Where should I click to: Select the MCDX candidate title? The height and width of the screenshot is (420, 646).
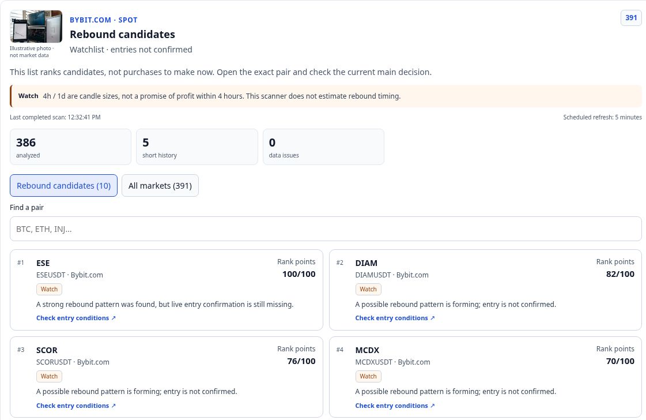click(367, 350)
